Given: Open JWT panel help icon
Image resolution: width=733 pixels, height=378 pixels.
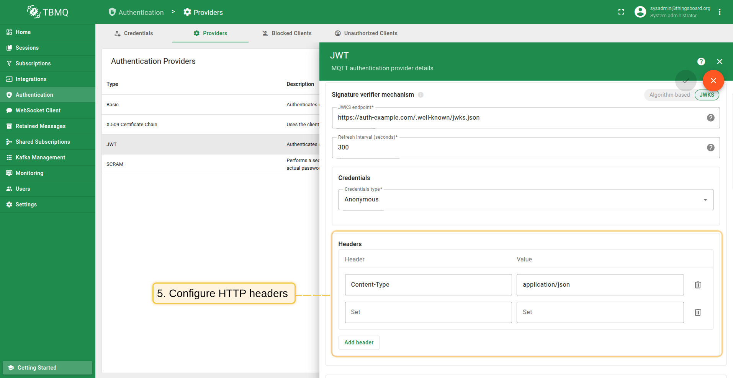Looking at the screenshot, I should point(701,62).
